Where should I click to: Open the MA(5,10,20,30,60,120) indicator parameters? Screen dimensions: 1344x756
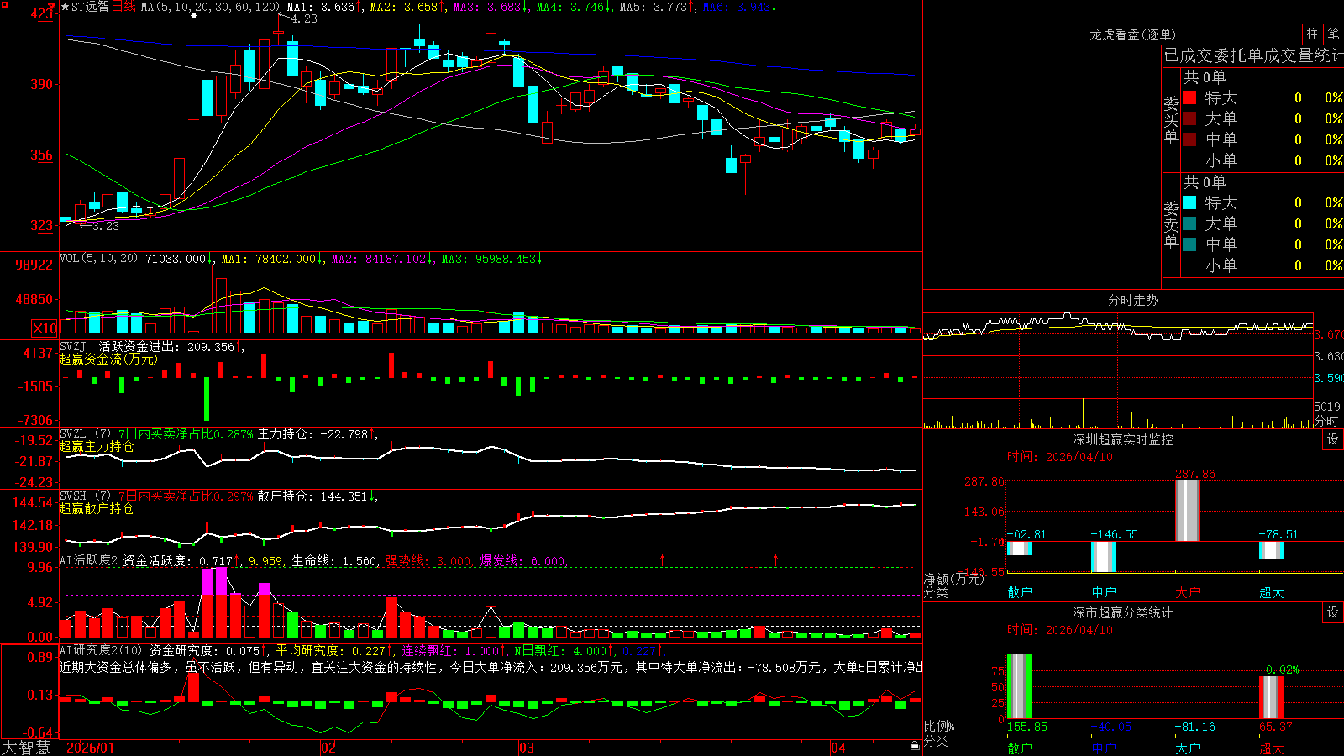210,7
